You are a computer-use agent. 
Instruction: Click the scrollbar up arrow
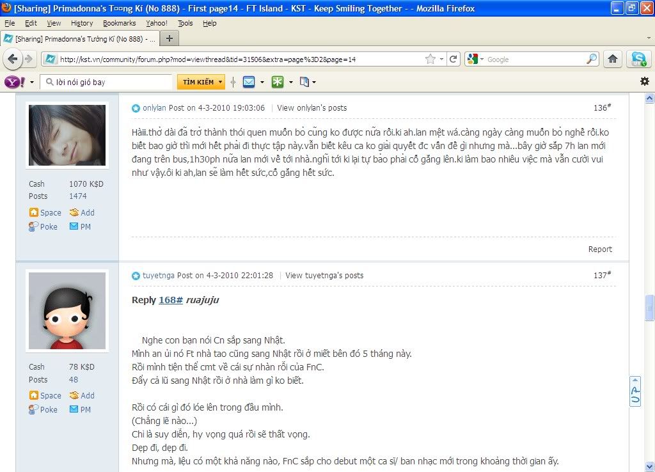click(x=649, y=98)
